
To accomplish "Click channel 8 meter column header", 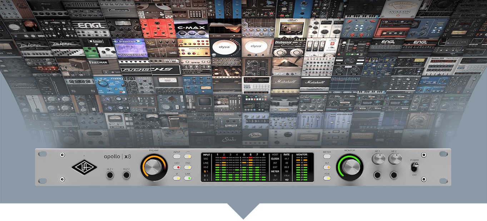I will pyautogui.click(x=264, y=155).
